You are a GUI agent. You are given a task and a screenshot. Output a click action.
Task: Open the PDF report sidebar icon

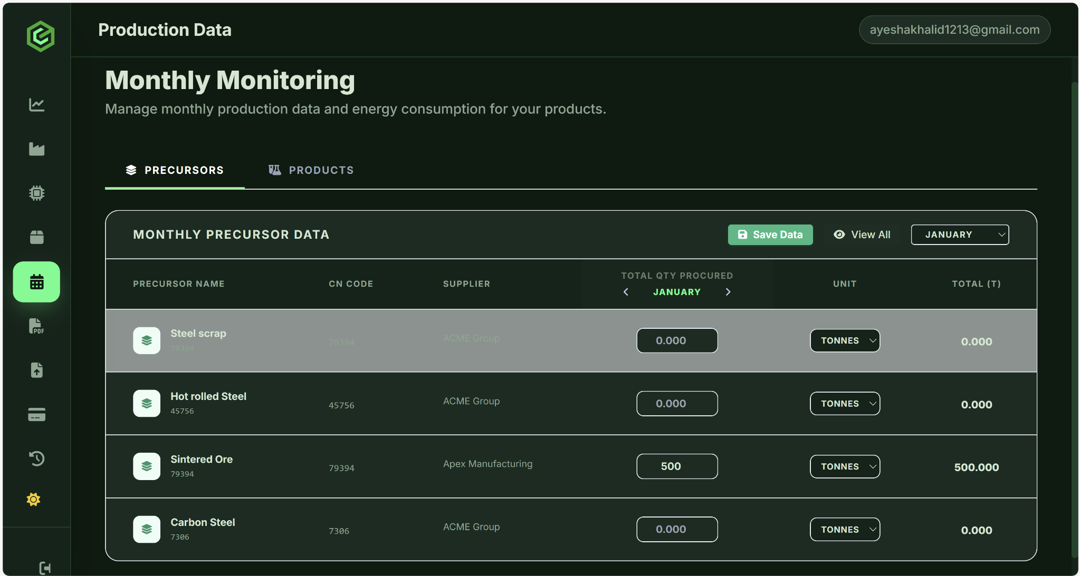(x=36, y=326)
